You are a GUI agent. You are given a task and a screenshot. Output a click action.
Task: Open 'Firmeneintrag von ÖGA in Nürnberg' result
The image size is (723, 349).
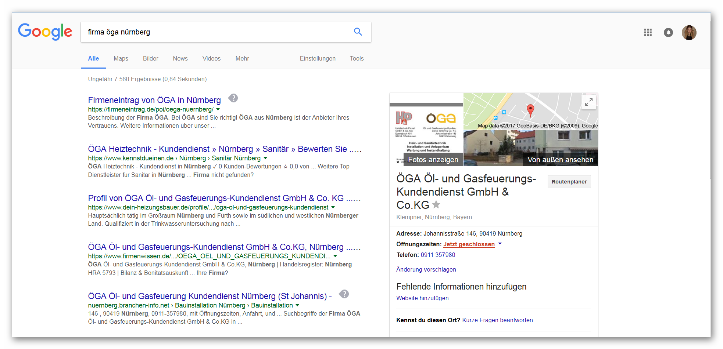point(154,100)
